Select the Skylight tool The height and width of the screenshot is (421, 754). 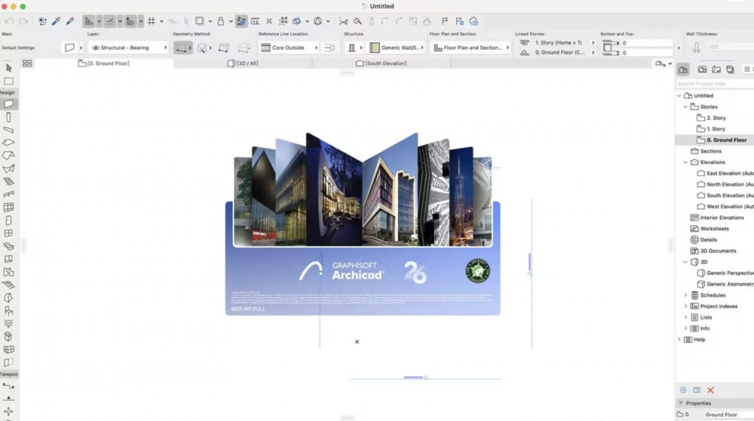[x=8, y=246]
